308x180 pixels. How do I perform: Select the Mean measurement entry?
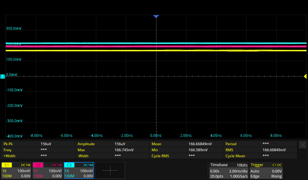[x=156, y=144]
